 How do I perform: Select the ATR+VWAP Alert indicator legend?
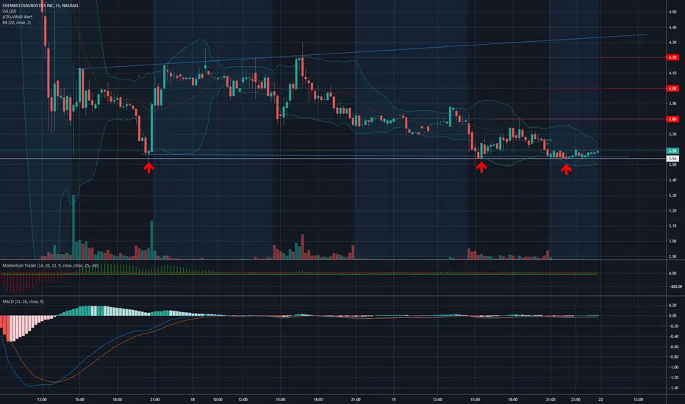coord(18,17)
